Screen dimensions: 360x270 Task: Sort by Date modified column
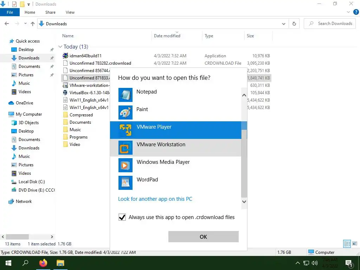[x=167, y=36]
